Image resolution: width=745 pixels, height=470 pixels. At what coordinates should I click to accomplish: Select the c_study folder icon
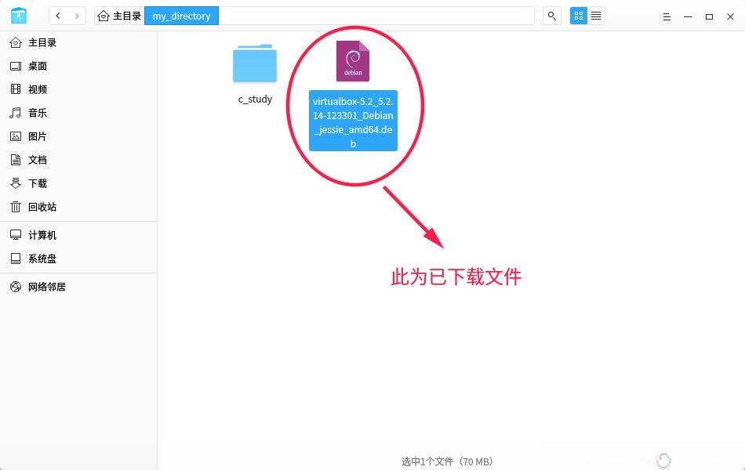(255, 63)
